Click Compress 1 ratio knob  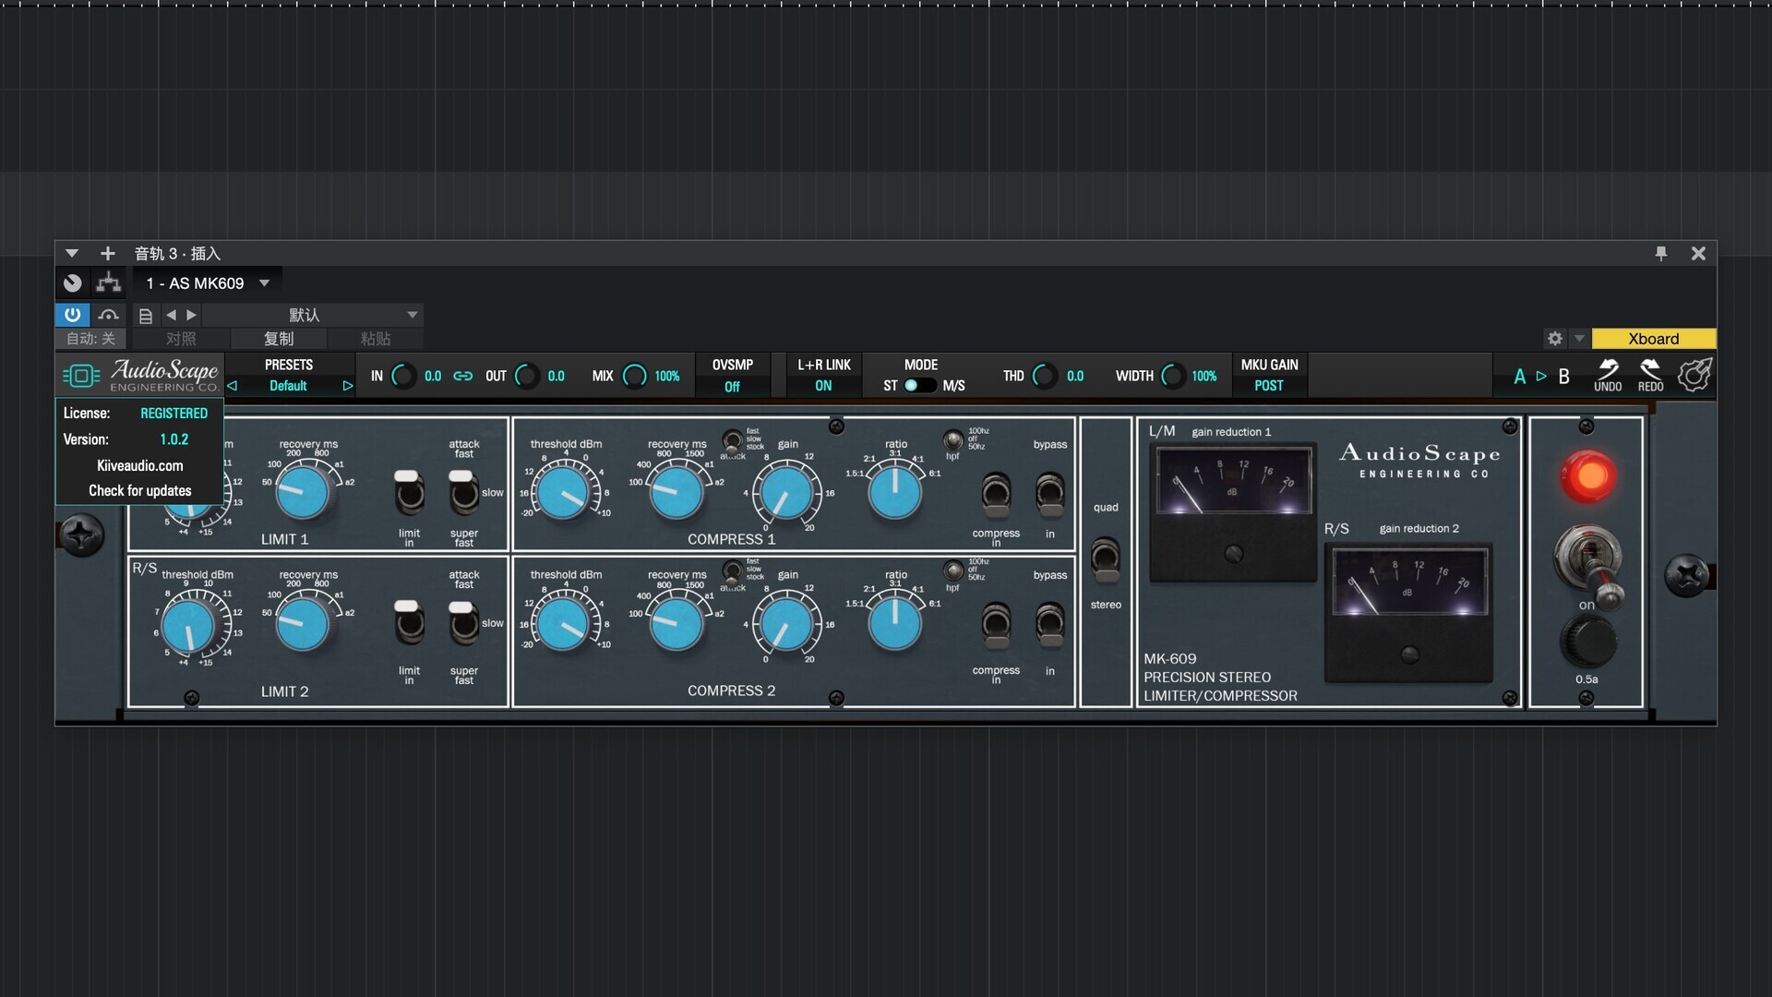pyautogui.click(x=894, y=492)
